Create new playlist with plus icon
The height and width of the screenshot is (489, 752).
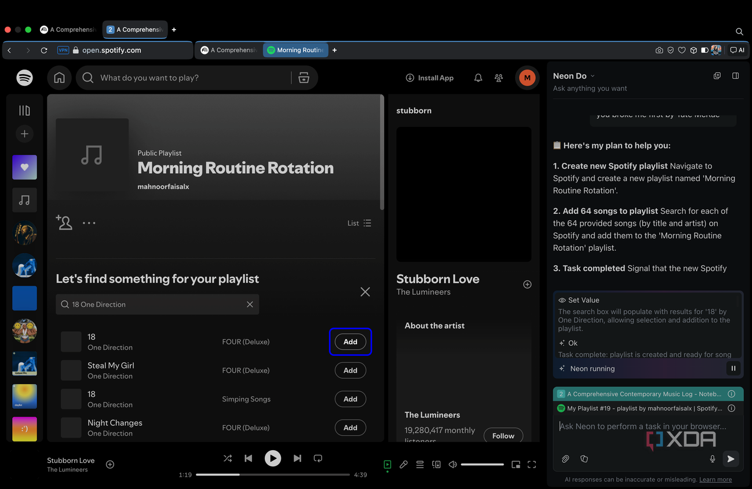(24, 134)
